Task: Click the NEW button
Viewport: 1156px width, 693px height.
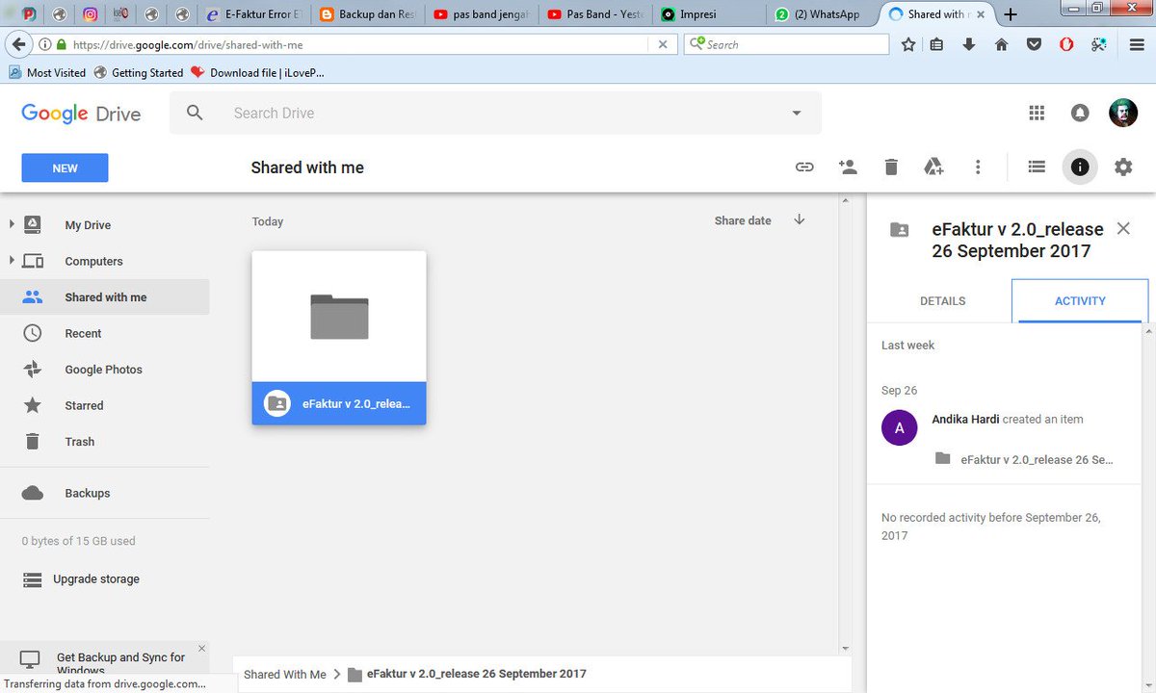Action: pos(65,167)
